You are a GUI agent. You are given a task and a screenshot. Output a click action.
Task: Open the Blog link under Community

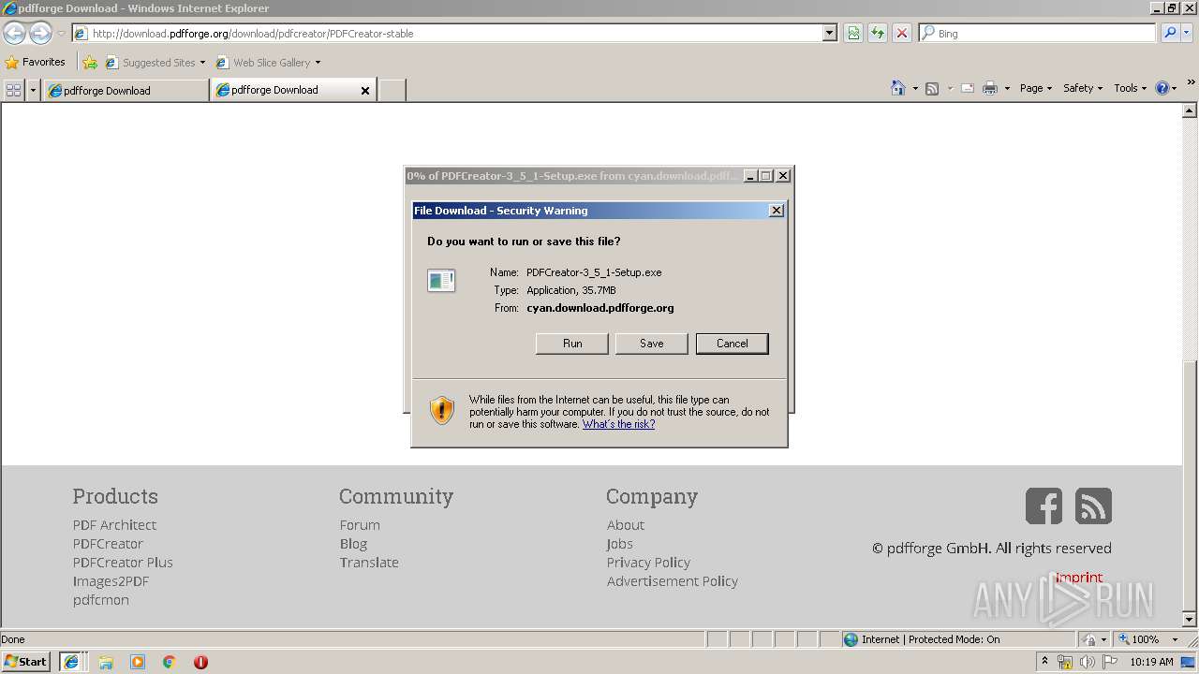[353, 544]
